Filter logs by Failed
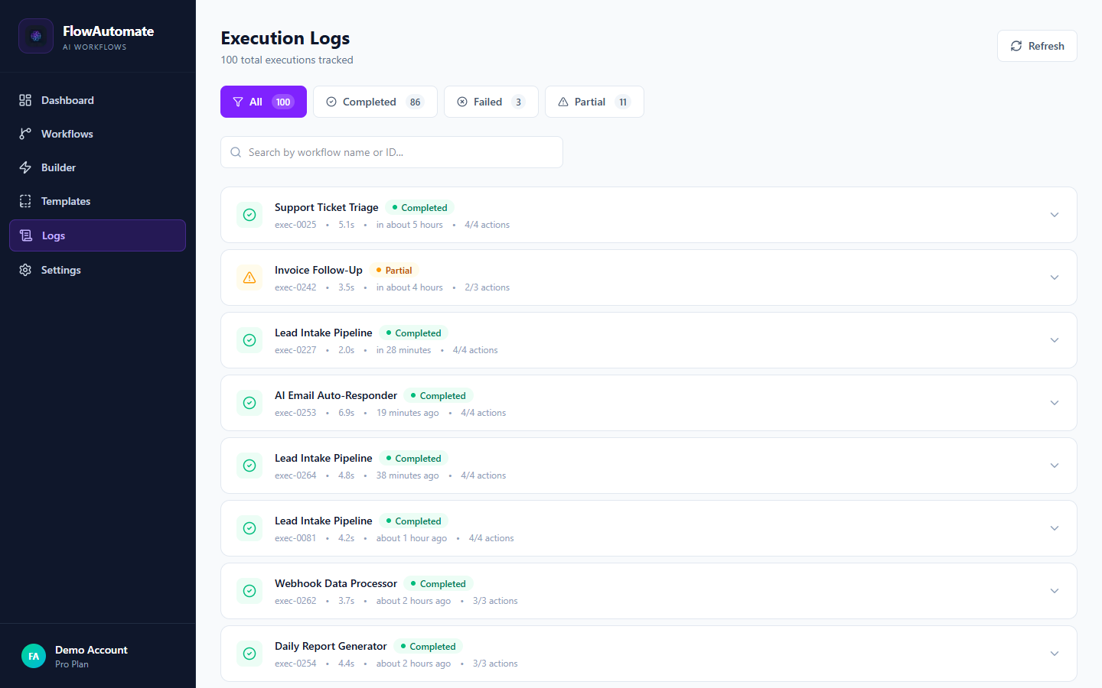 (491, 102)
